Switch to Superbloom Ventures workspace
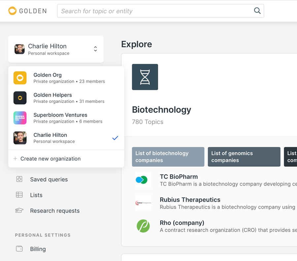The image size is (297, 261). point(66,118)
